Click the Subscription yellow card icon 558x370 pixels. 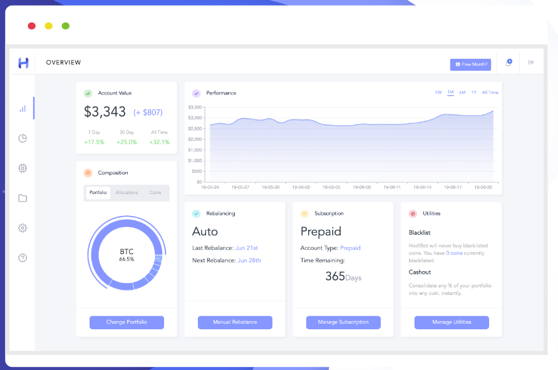click(304, 213)
